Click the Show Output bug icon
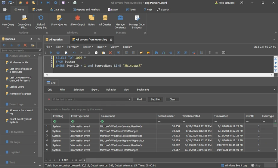Screen dimensions: 278x168 [x=78, y=20]
